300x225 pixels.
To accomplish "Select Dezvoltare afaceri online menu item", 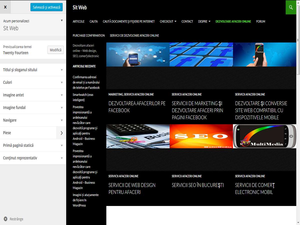I will (x=233, y=21).
